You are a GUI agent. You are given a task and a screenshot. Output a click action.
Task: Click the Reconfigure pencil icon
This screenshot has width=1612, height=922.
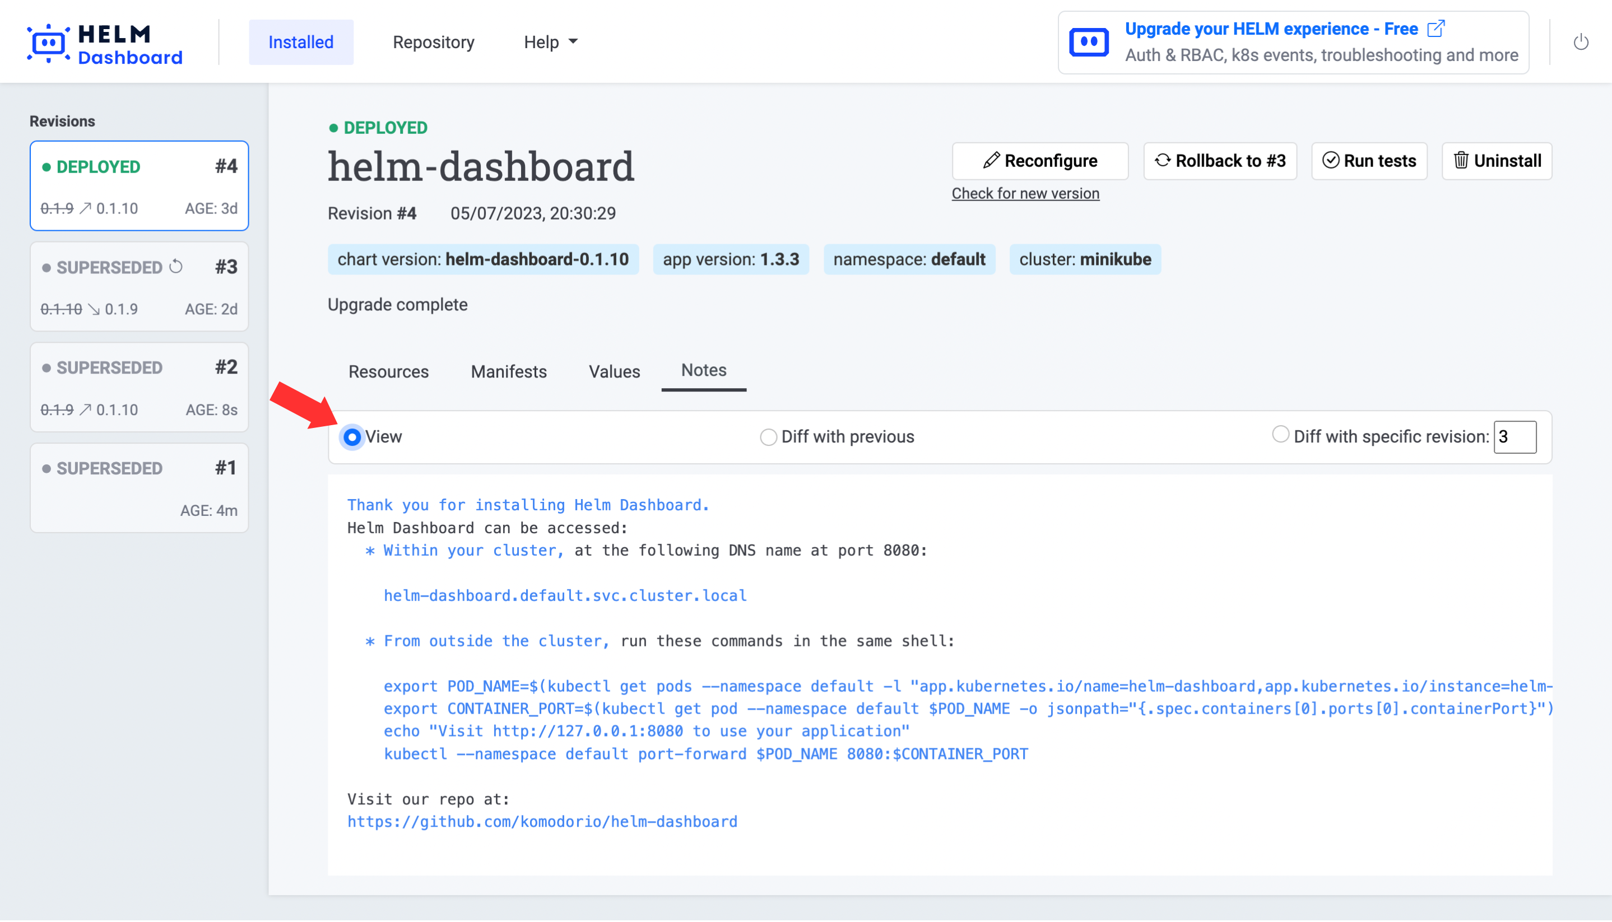tap(991, 161)
